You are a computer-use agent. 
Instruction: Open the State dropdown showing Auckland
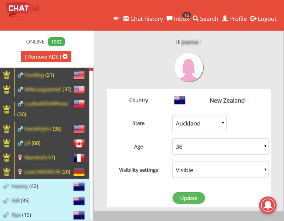[199, 123]
